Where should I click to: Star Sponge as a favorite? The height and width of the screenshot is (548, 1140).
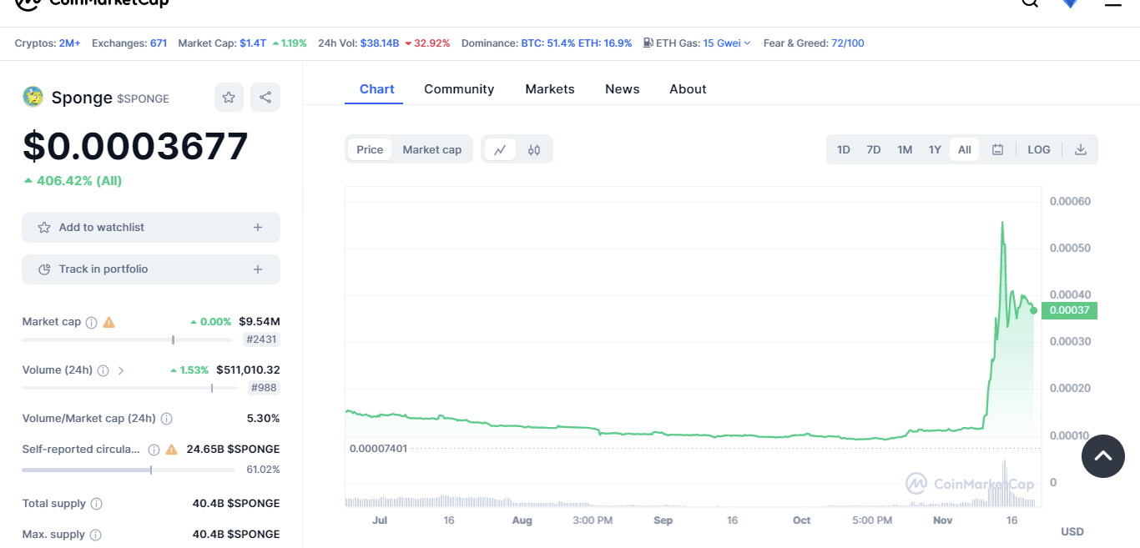229,98
